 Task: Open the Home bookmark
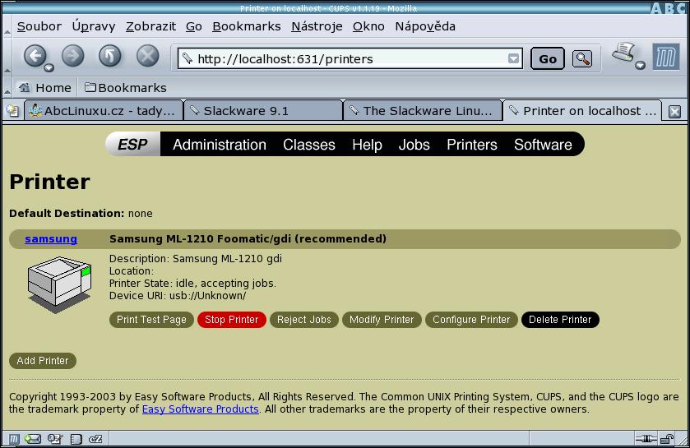click(44, 87)
